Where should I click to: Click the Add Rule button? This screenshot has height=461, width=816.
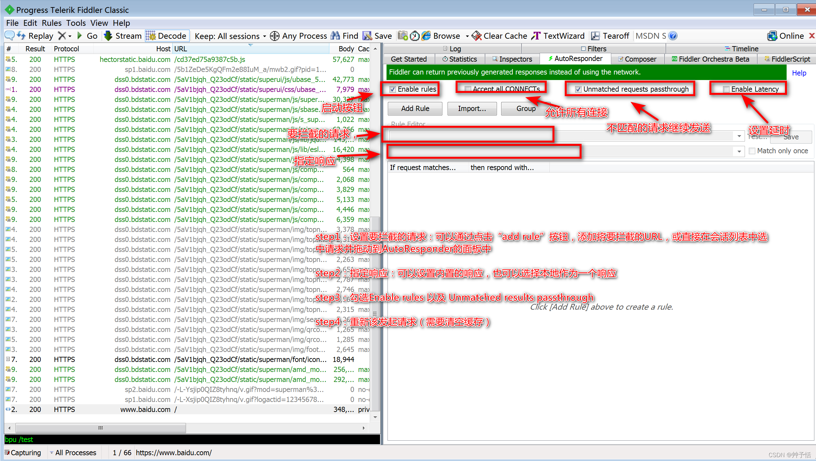tap(415, 109)
